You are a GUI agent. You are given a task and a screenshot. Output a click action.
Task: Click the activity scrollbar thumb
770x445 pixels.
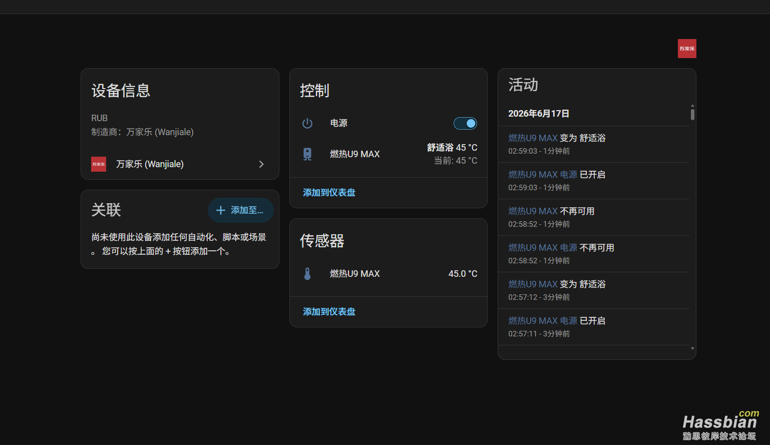tap(692, 115)
